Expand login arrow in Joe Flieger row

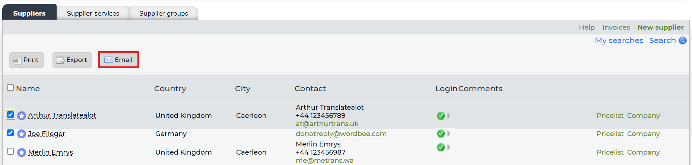click(449, 133)
